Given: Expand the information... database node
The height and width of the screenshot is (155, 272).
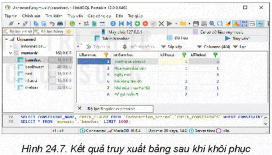Looking at the screenshot, I should coord(11,46).
